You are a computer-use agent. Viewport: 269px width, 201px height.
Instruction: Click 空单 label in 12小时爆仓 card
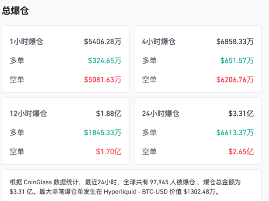click(x=17, y=151)
